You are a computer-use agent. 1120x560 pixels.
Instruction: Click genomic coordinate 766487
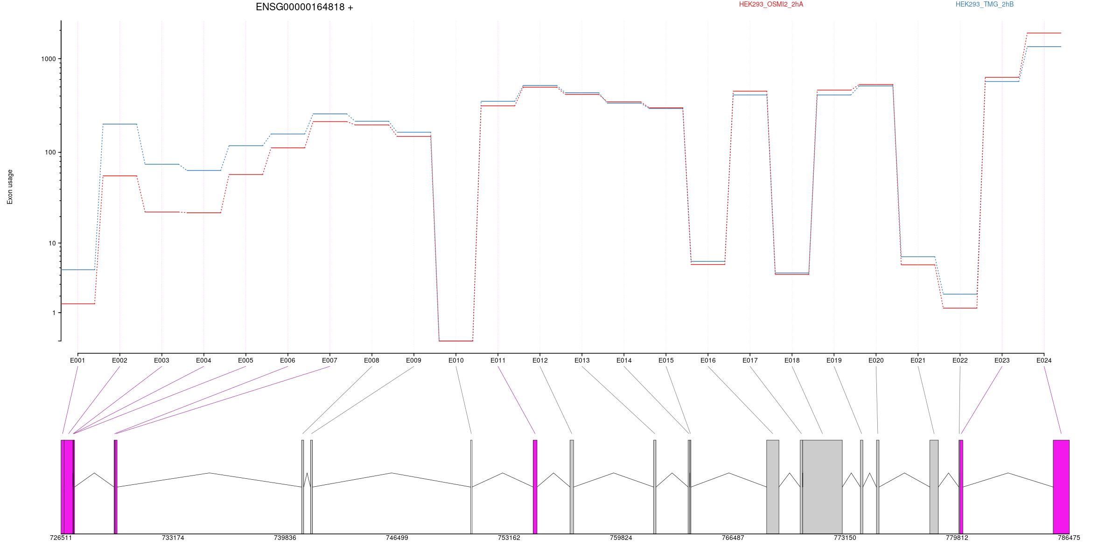tap(733, 538)
